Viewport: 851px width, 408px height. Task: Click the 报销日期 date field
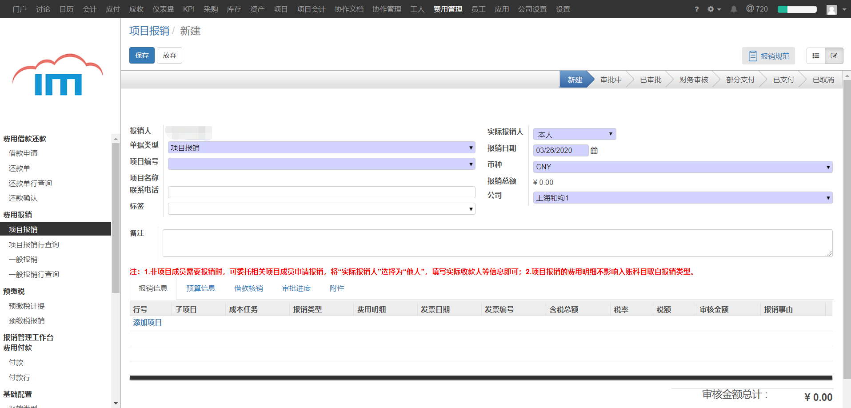click(x=561, y=151)
